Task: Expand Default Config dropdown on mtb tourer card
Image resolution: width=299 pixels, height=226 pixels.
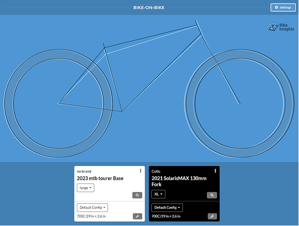Action: click(92, 207)
